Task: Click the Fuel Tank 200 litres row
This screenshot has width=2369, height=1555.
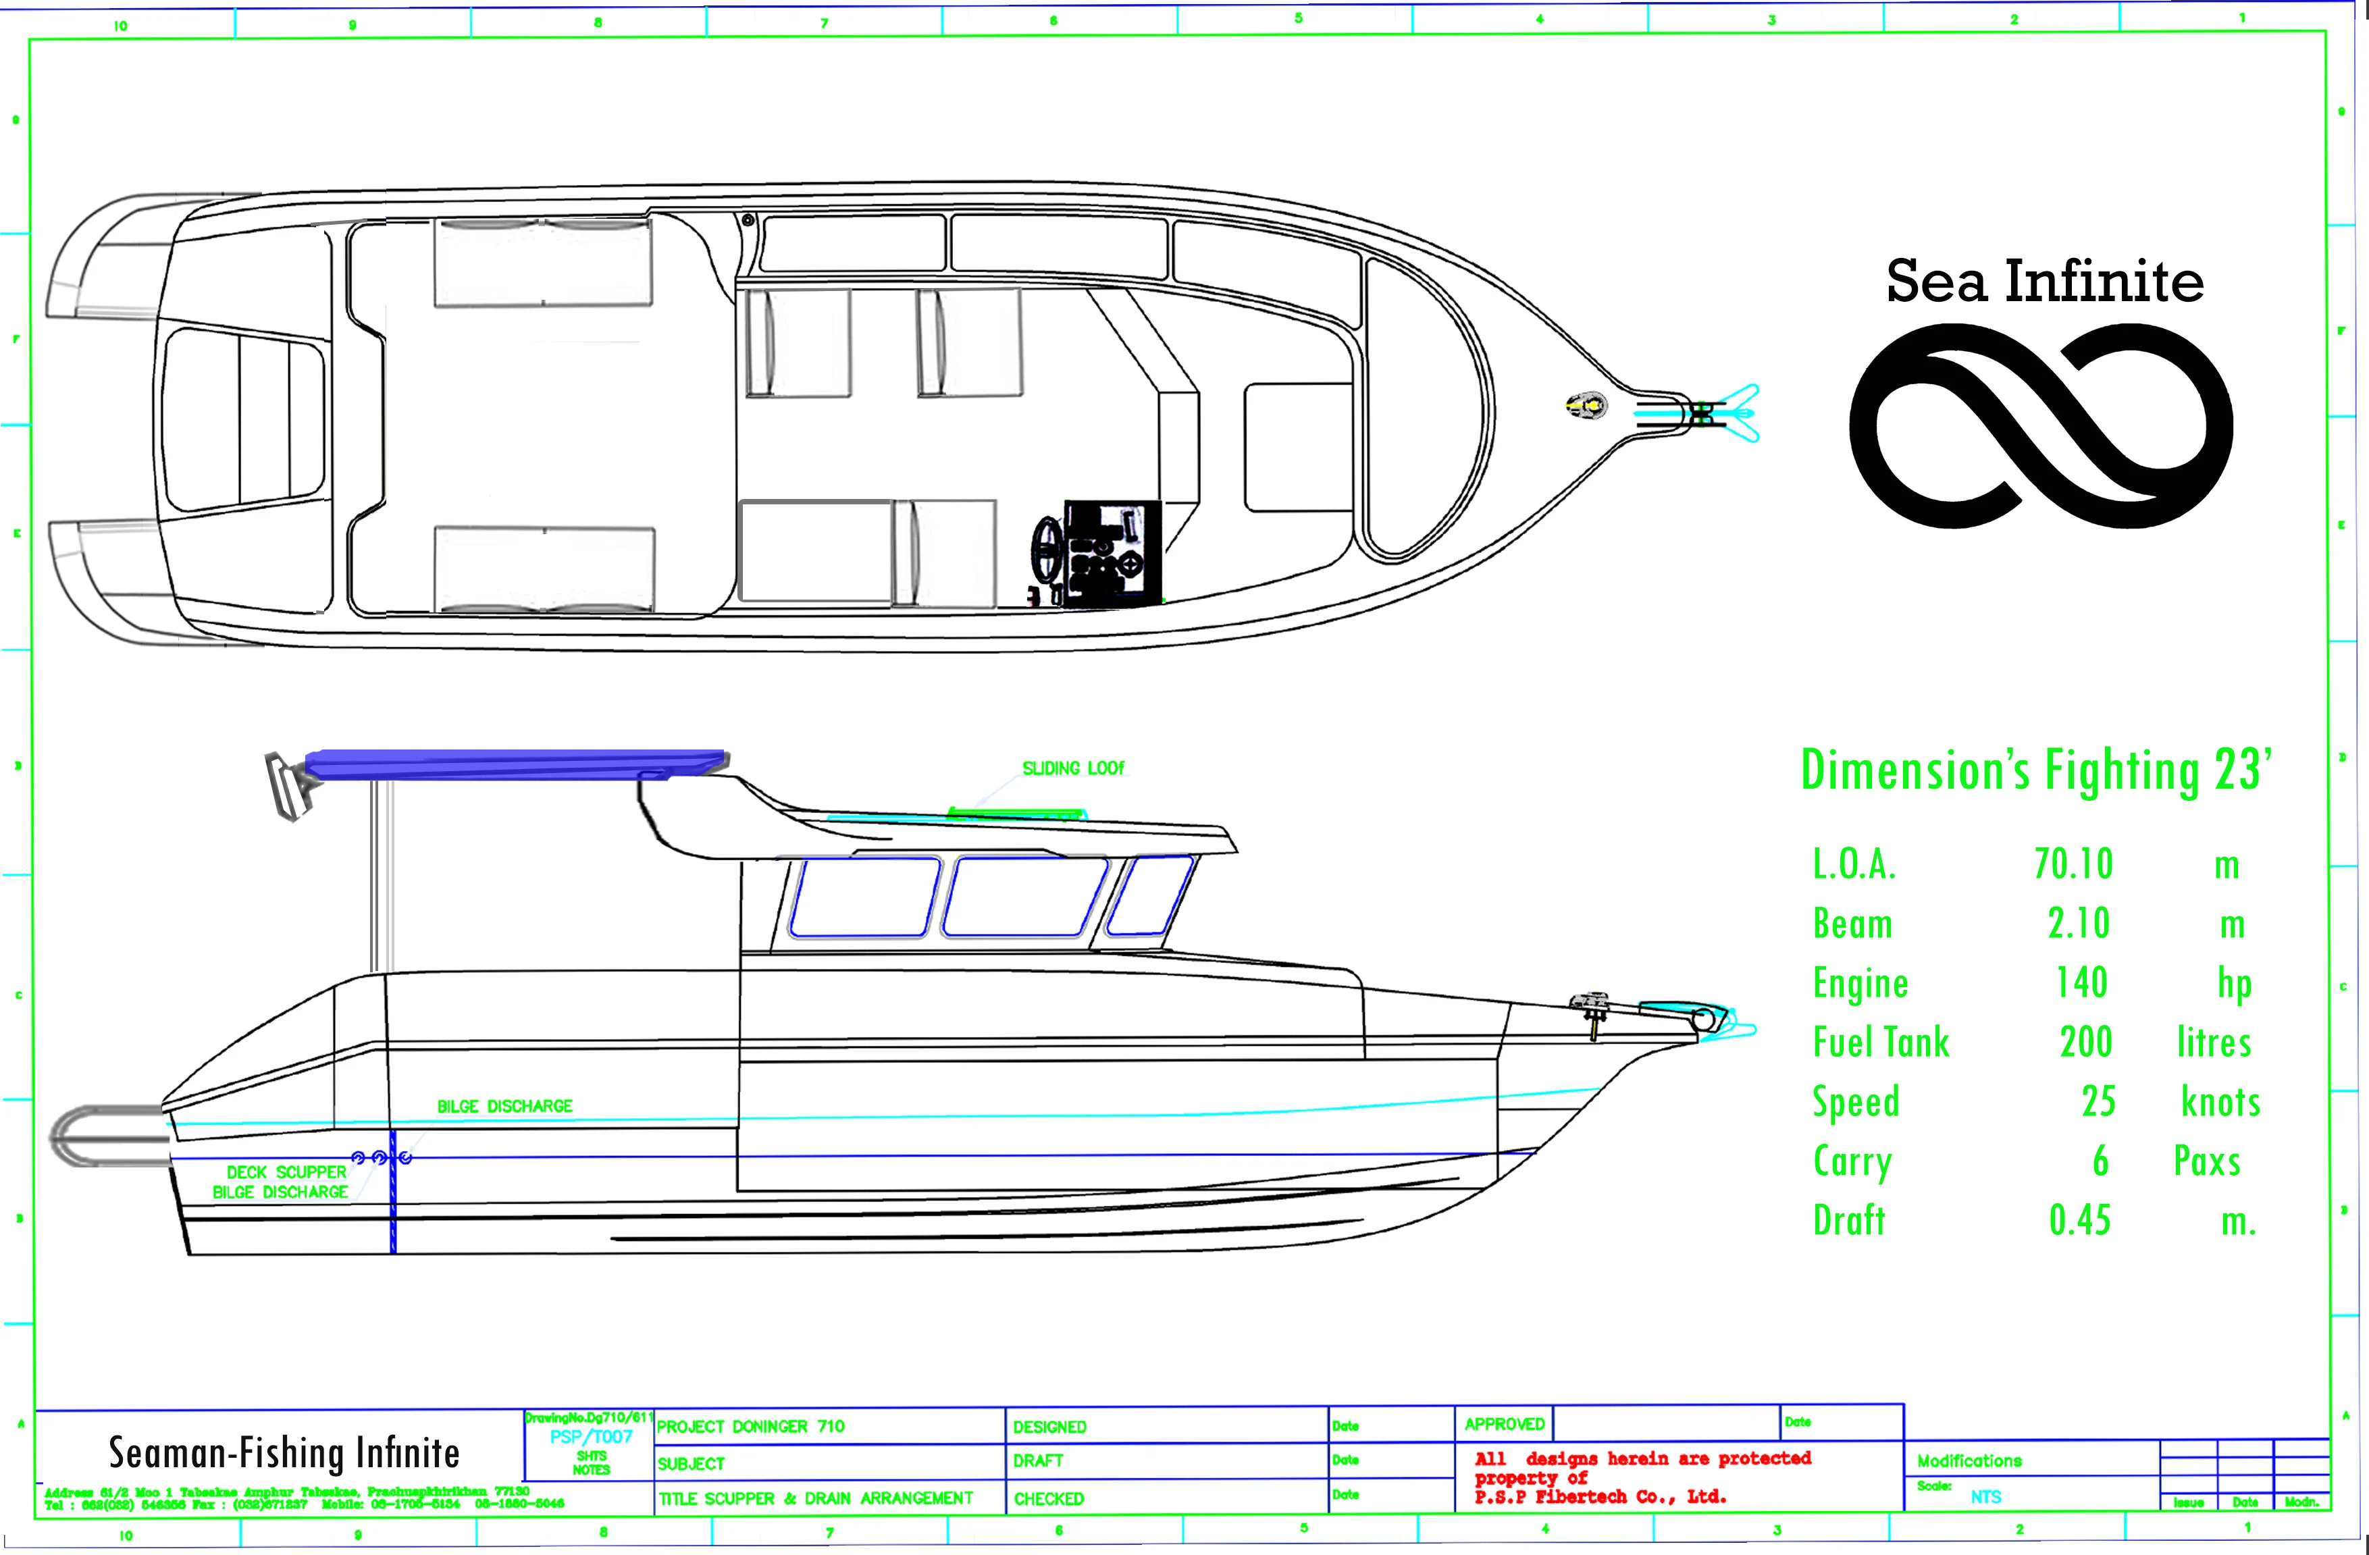Action: pyautogui.click(x=2031, y=1043)
